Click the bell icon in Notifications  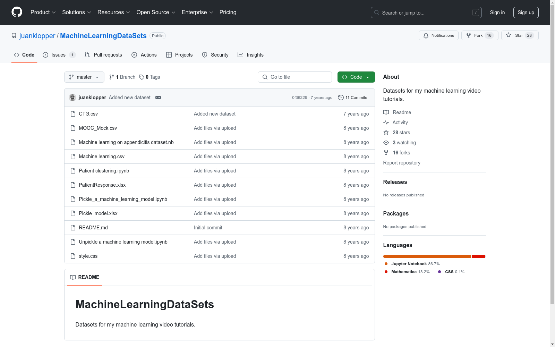[x=426, y=35]
